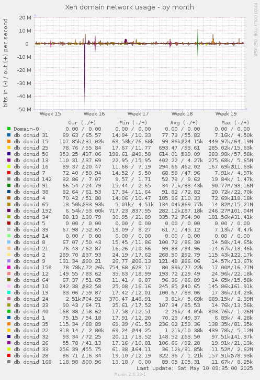This screenshot has height=380, width=260.
Task: Click the db domid 24 legend label
Action: tap(31, 299)
